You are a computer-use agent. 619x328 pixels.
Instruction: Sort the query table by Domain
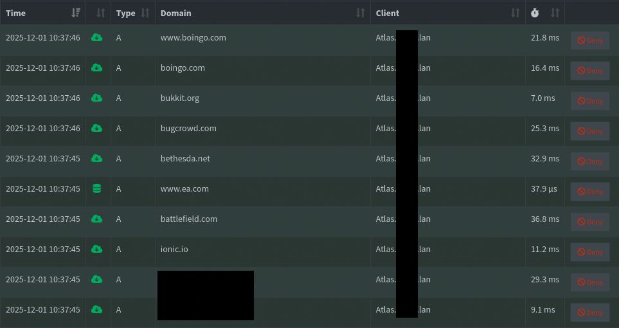[x=360, y=13]
